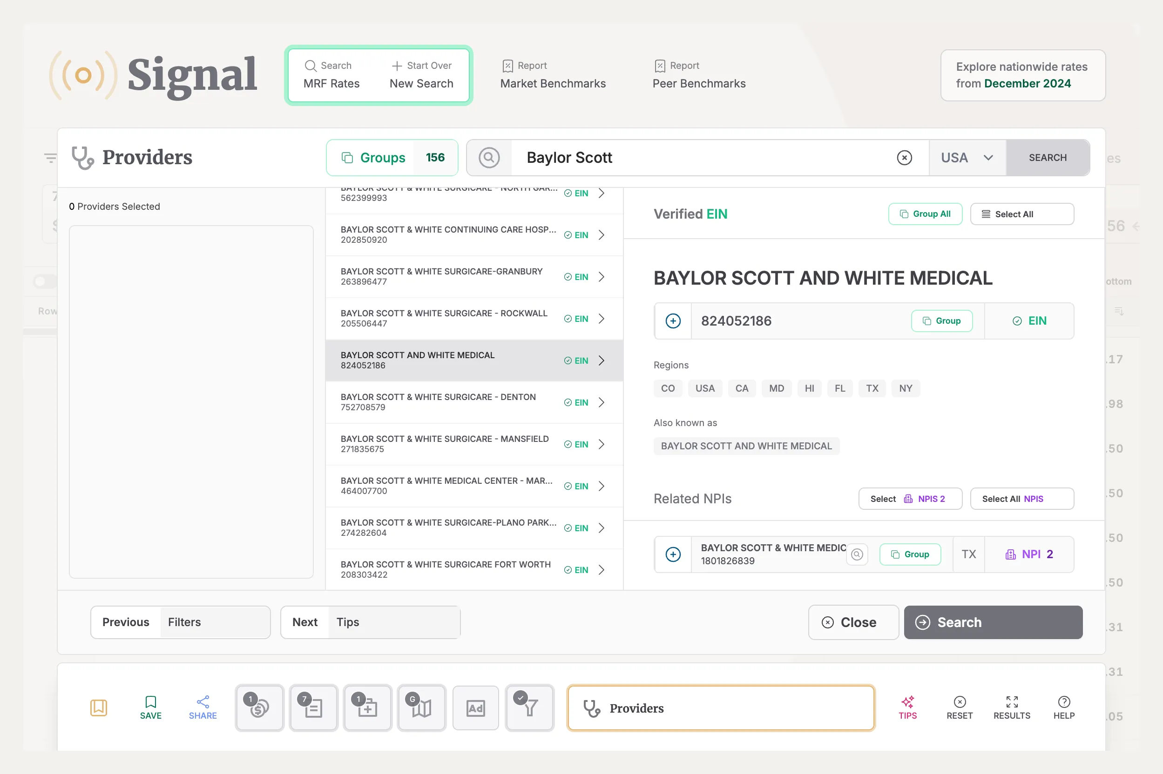Click the dollar/rates icon in toolbar
1163x774 pixels.
259,707
